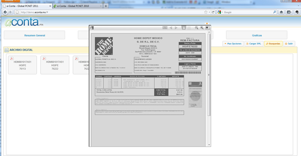Go to next page in PDF viewer
The height and width of the screenshot is (156, 301).
pyautogui.click(x=176, y=28)
